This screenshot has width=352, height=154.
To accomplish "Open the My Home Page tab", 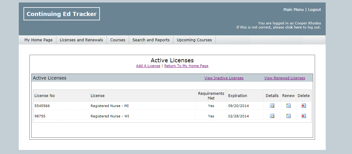I will click(x=39, y=40).
